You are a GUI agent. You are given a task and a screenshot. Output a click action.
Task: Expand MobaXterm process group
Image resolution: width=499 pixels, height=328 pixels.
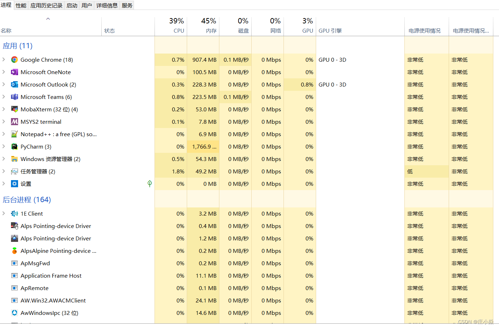coord(4,109)
